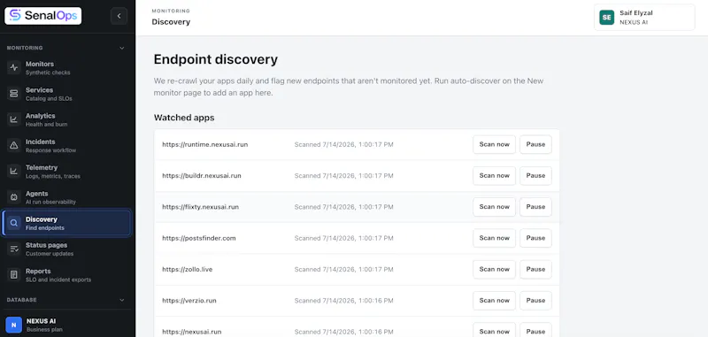This screenshot has height=337, width=708.
Task: Scan now for runtime.nexusai.run
Action: tap(494, 144)
